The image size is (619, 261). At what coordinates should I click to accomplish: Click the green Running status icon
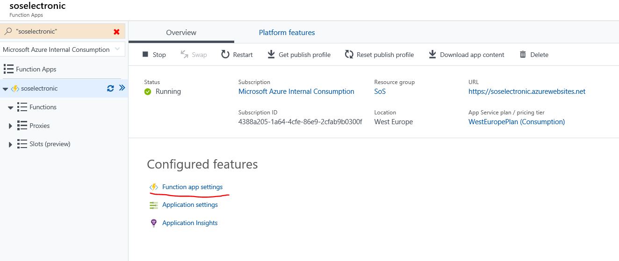(148, 92)
